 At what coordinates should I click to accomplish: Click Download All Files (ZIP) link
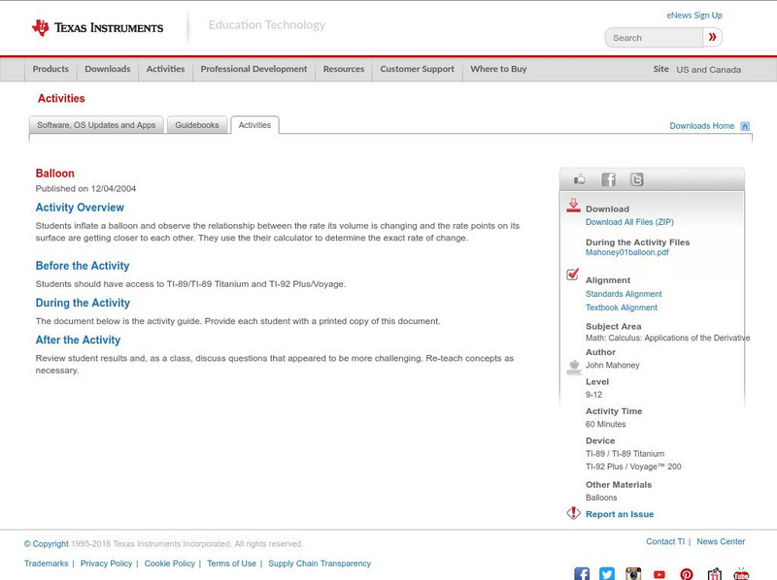click(x=628, y=222)
